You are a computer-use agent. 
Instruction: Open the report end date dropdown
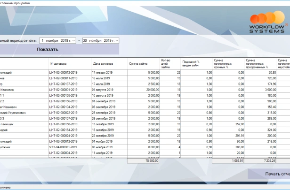pos(116,41)
